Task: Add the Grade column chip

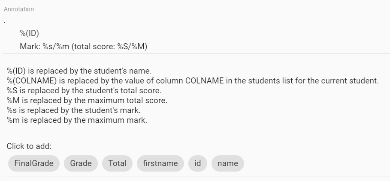Action: 81,163
